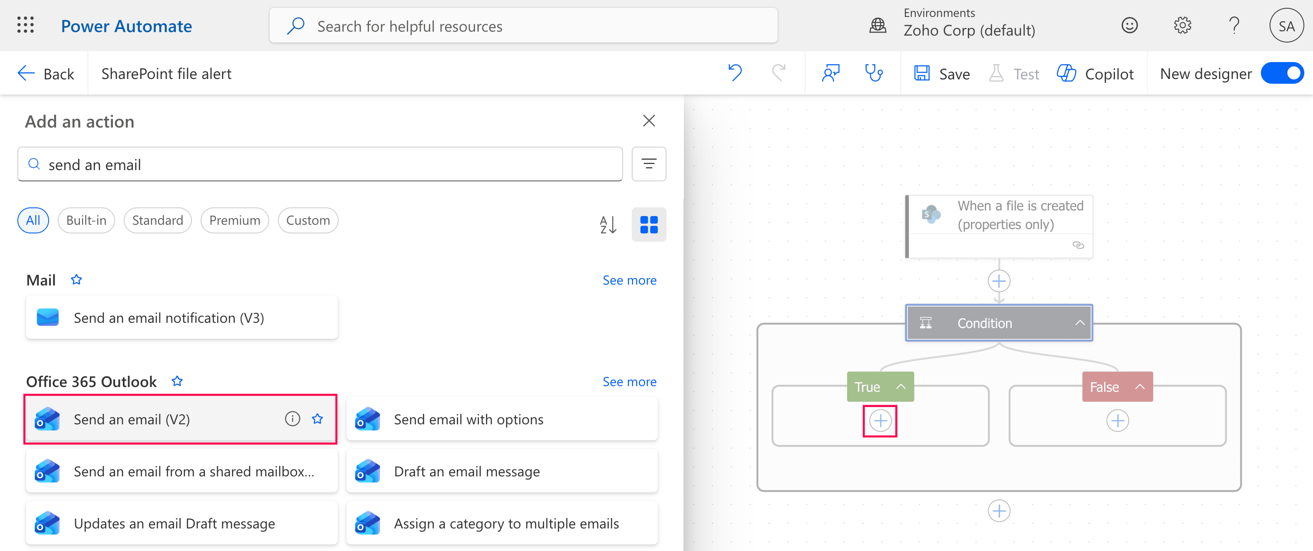Show only Built-in actions
The width and height of the screenshot is (1313, 551).
point(86,220)
